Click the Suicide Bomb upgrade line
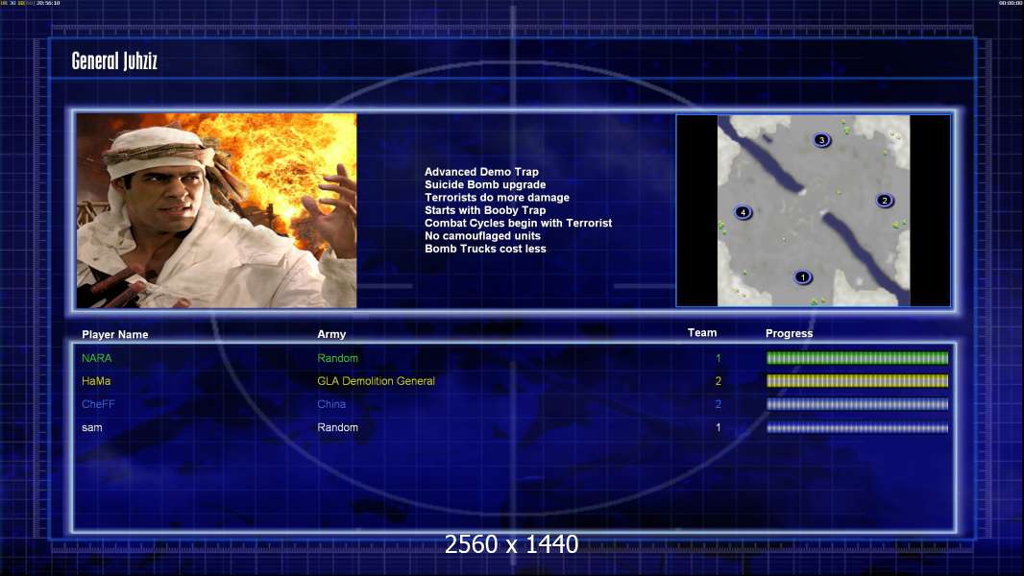The image size is (1024, 576). (485, 184)
